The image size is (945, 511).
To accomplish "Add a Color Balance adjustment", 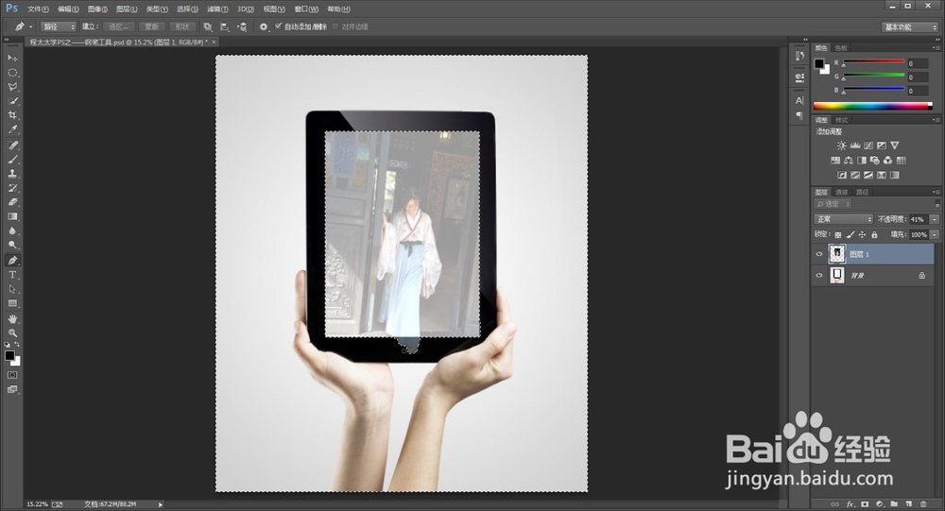I will pyautogui.click(x=849, y=161).
